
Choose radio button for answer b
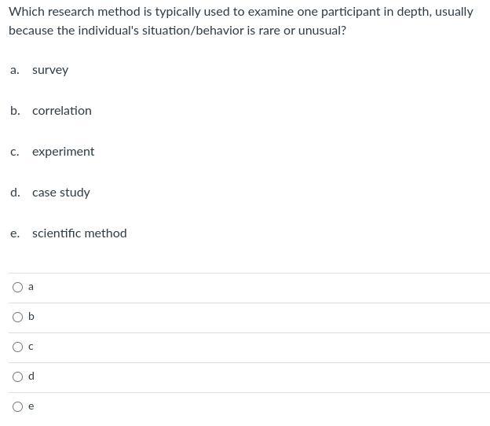click(17, 317)
